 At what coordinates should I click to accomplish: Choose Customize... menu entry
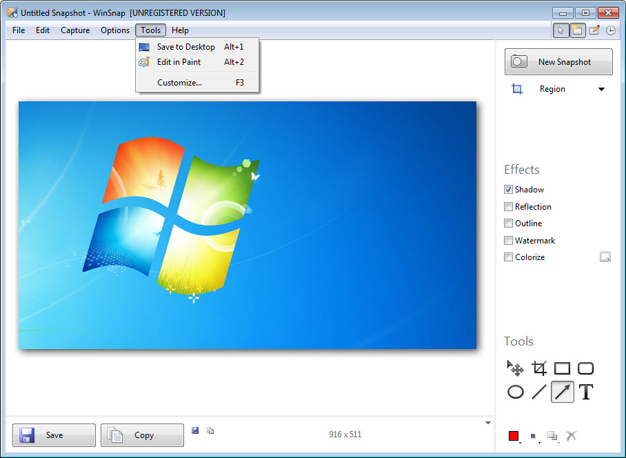[x=198, y=83]
